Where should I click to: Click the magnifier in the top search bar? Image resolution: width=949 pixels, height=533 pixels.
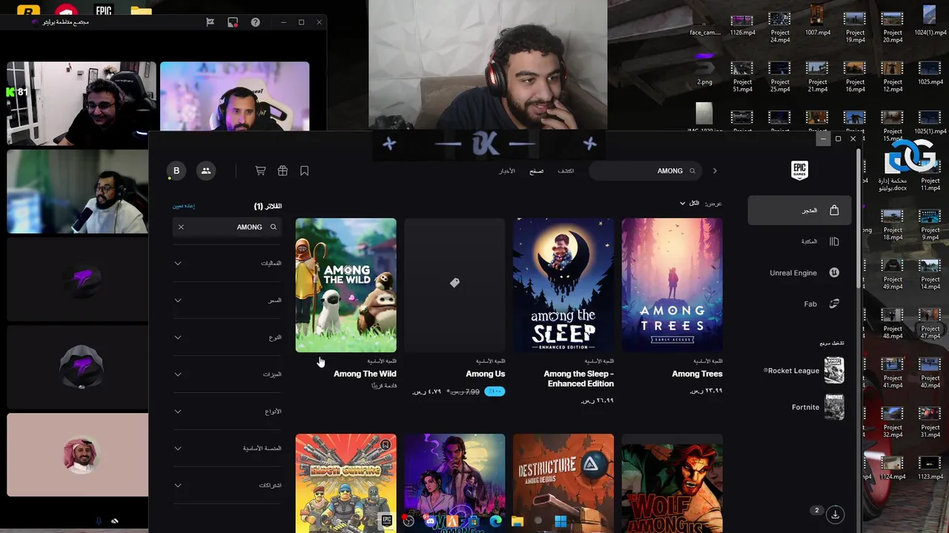[x=692, y=171]
